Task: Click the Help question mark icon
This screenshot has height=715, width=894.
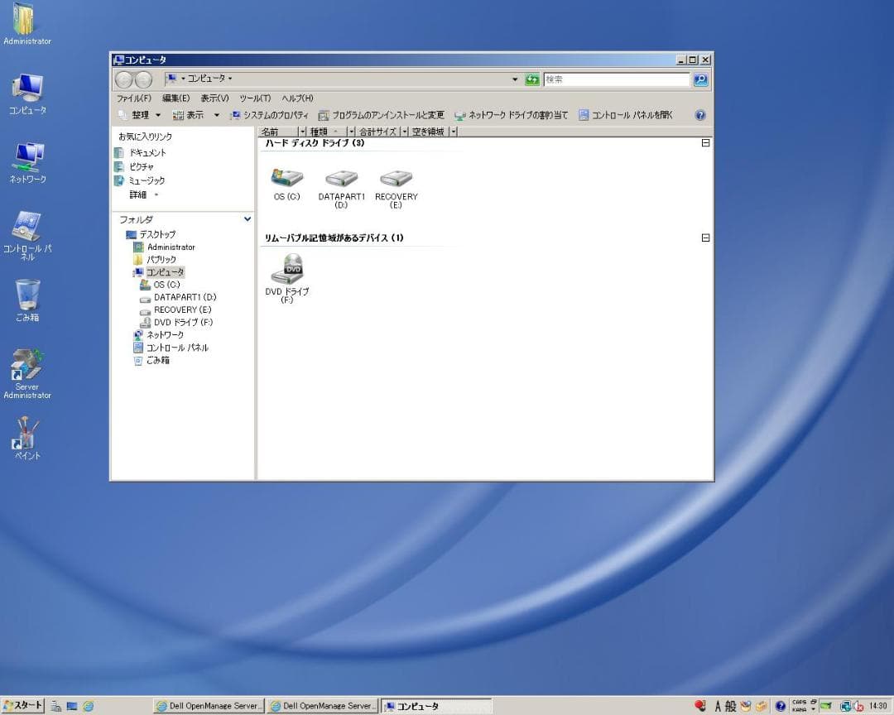Action: click(x=700, y=114)
